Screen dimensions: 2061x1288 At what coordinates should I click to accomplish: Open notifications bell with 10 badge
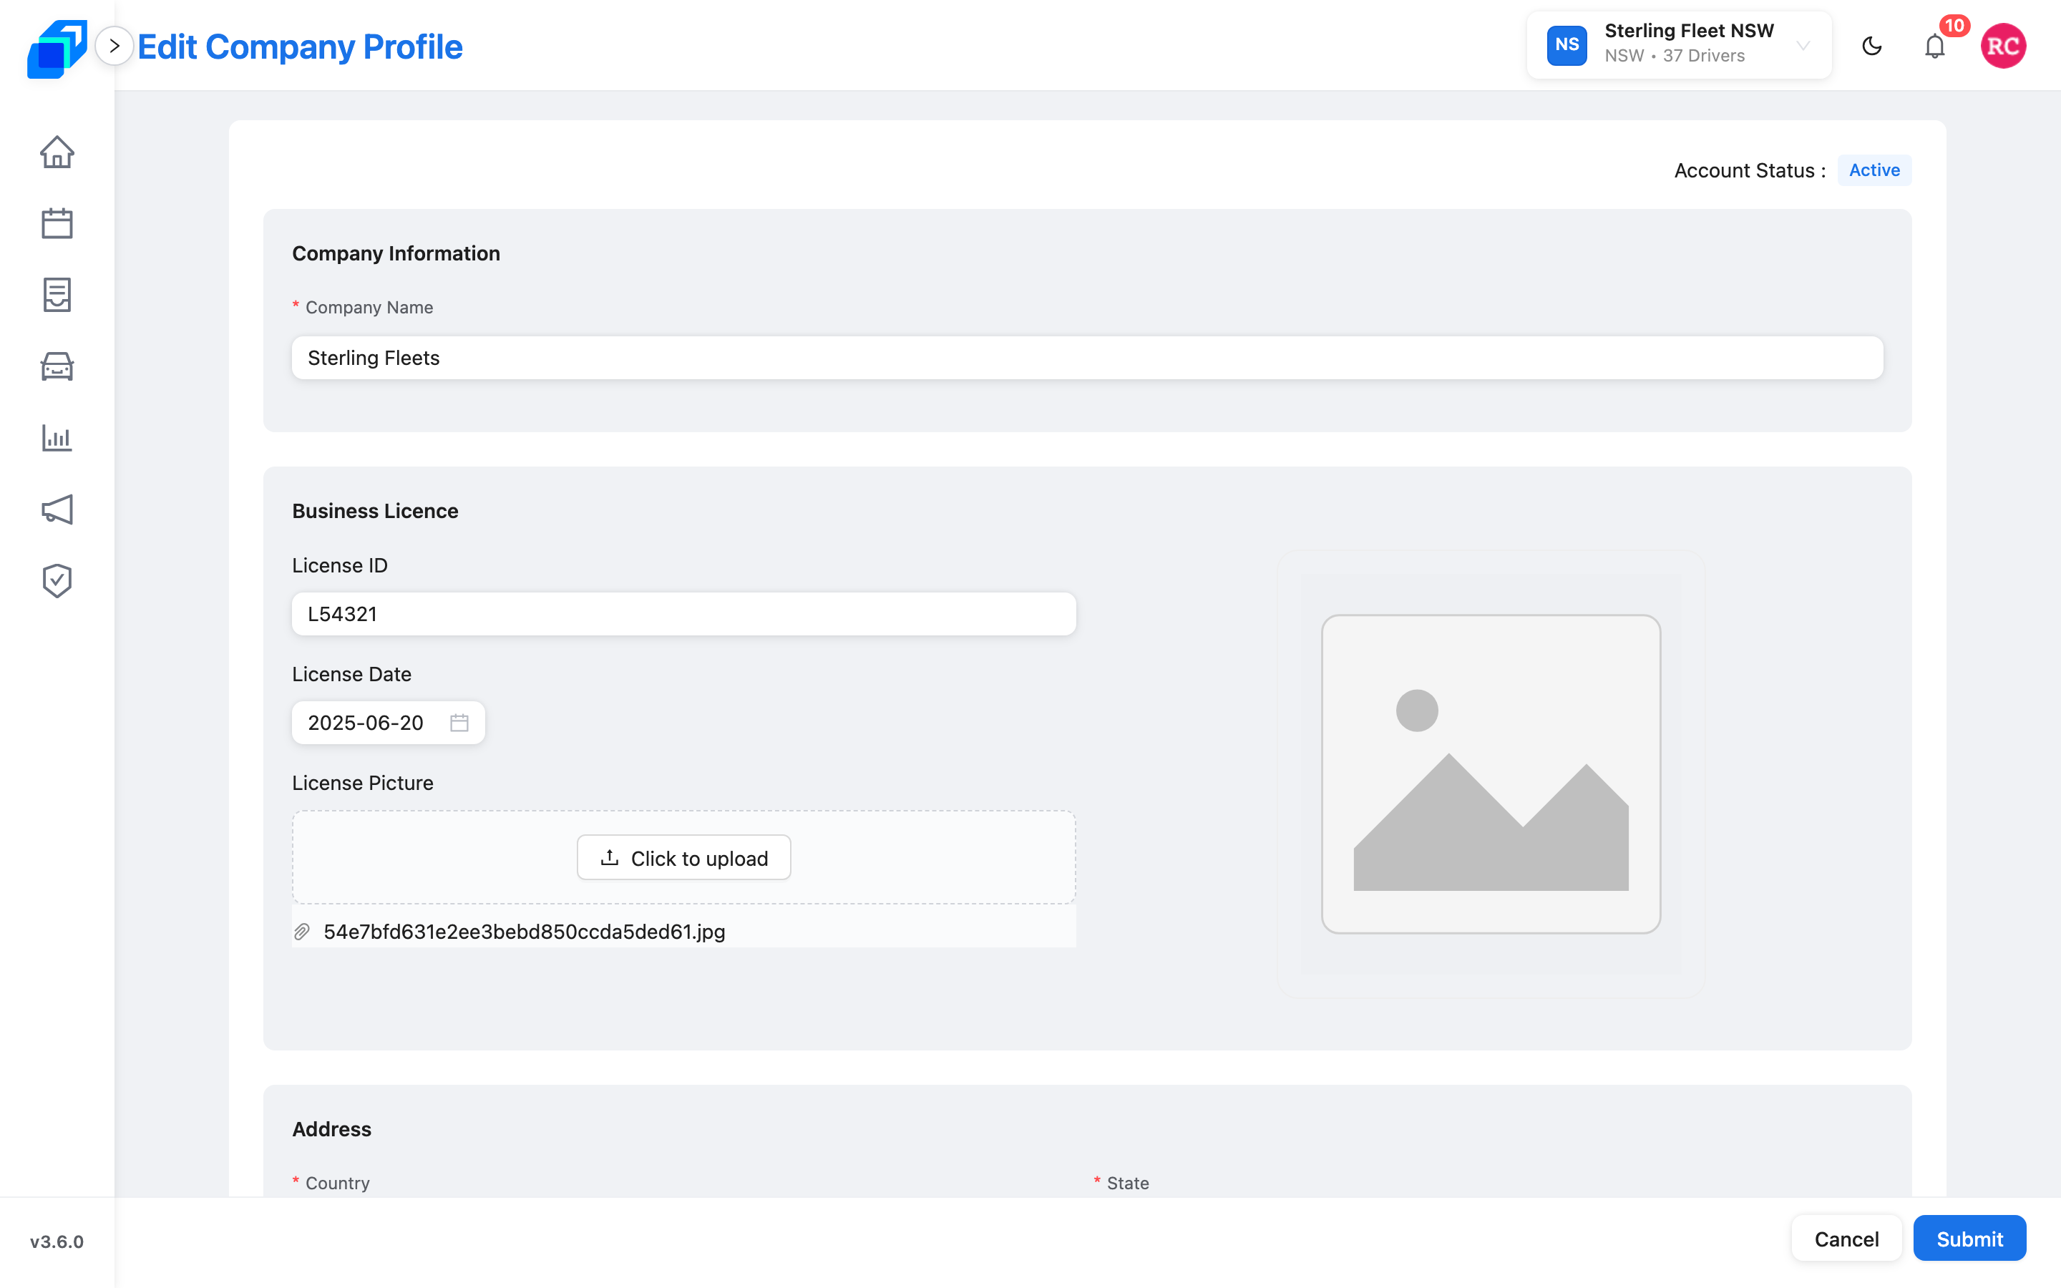point(1935,46)
